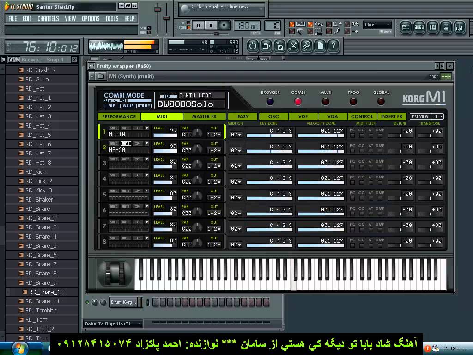
Task: Toggle IFX on timbre 1
Action: click(x=138, y=128)
